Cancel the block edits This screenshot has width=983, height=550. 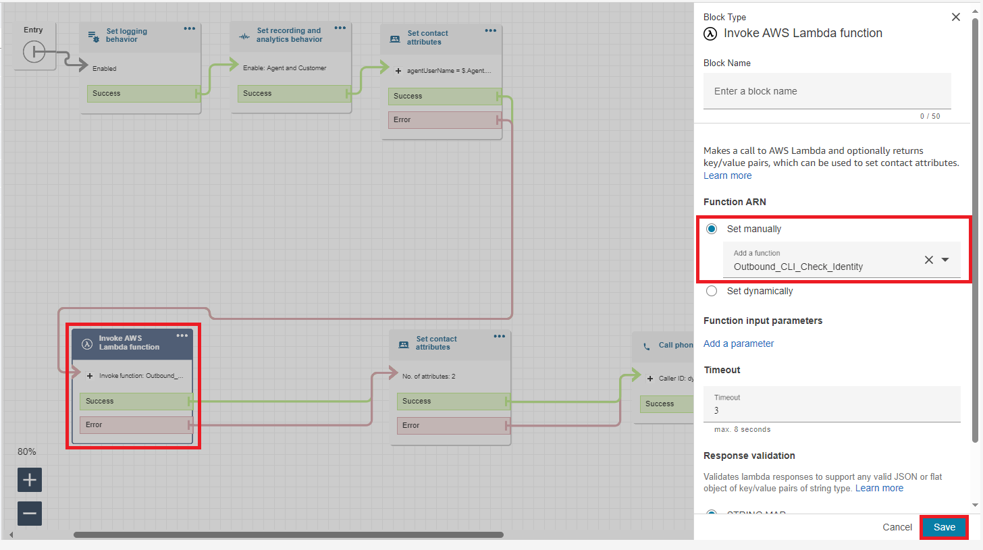pyautogui.click(x=897, y=527)
